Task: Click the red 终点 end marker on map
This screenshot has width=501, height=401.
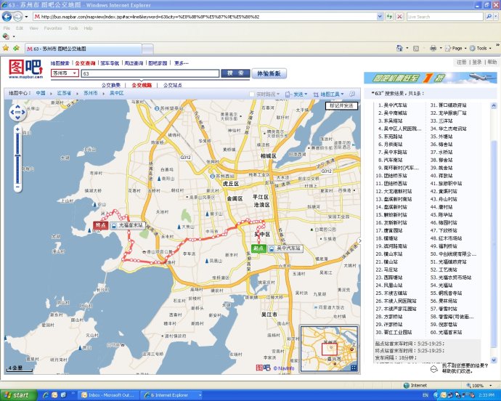Action: point(101,226)
